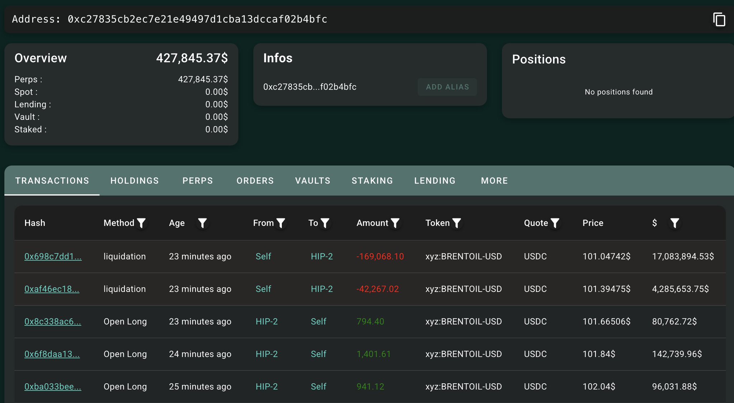Copy the wallet address with copy icon
734x403 pixels.
[x=719, y=19]
